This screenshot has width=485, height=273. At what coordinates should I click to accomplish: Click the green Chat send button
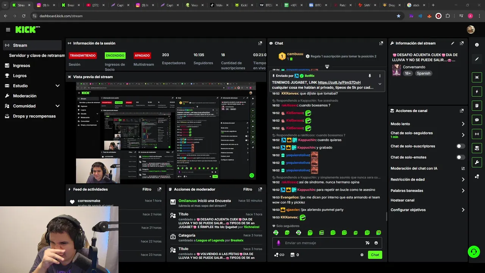point(375,255)
